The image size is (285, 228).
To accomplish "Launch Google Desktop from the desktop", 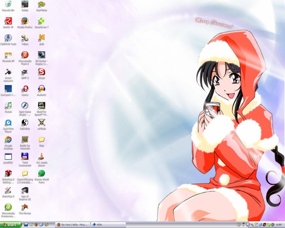I will (8, 143).
